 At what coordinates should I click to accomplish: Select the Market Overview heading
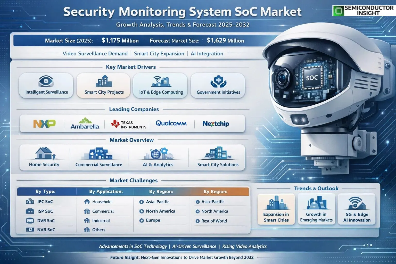tap(131, 140)
